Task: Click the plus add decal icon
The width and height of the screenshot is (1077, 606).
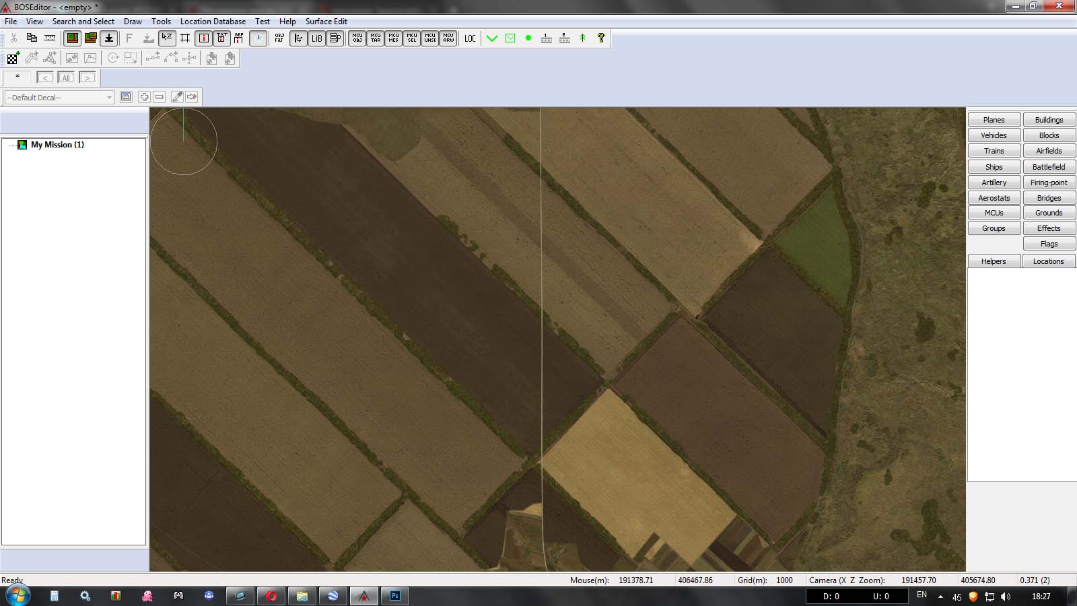Action: (x=144, y=97)
